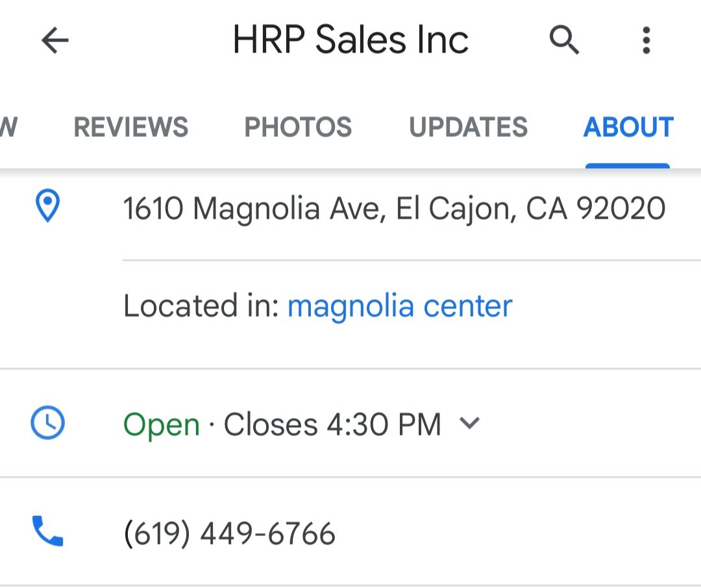
Task: Tap the 1610 Magnolia Ave address
Action: [x=395, y=208]
